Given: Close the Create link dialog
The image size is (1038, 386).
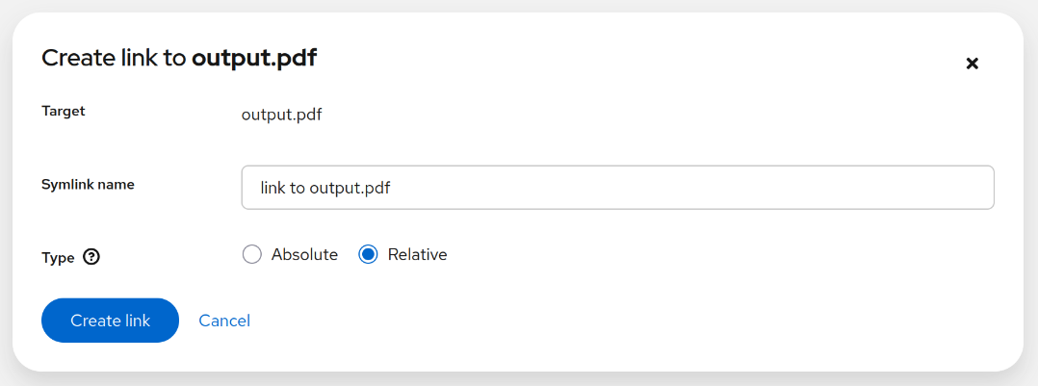Looking at the screenshot, I should (972, 64).
